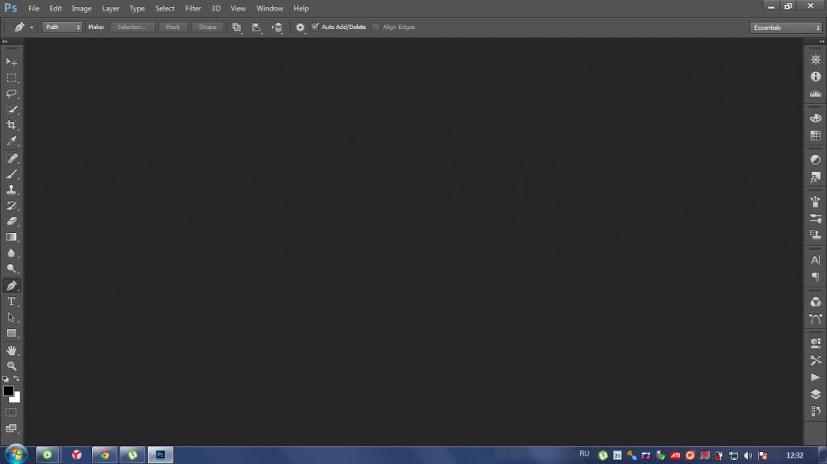Click the Photoshop taskbar button

click(161, 455)
